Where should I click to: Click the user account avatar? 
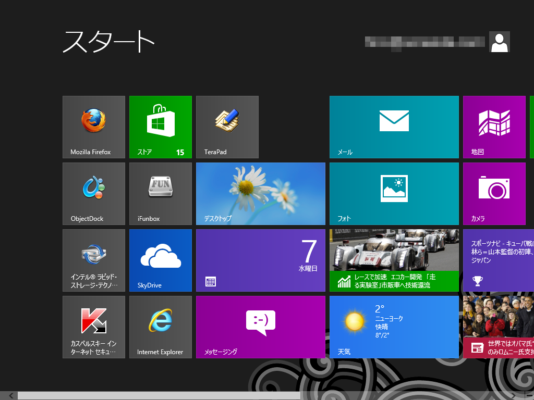tap(499, 42)
